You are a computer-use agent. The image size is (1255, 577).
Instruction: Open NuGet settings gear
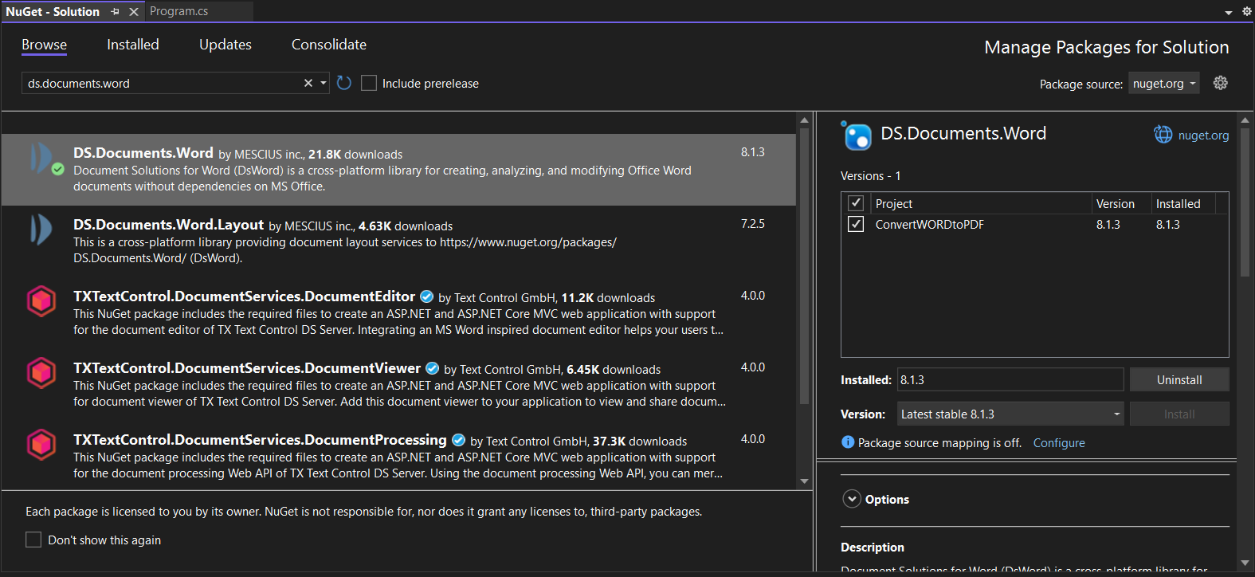(1220, 83)
